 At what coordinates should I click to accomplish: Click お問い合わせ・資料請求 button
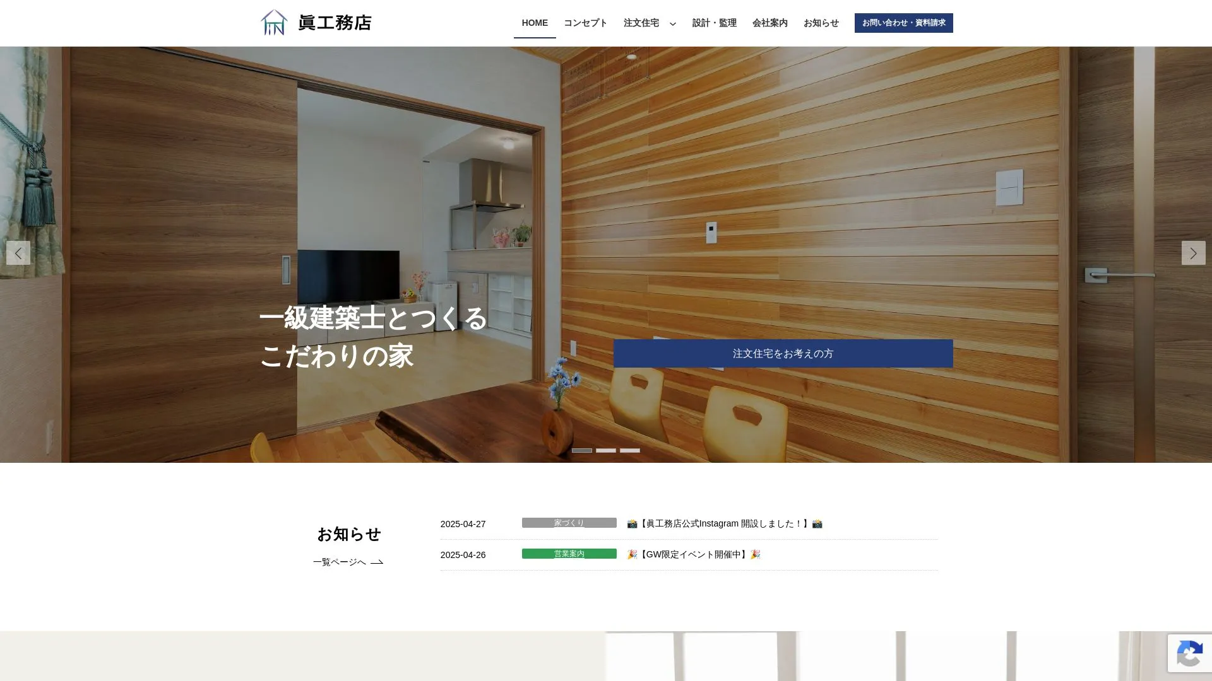tap(903, 23)
